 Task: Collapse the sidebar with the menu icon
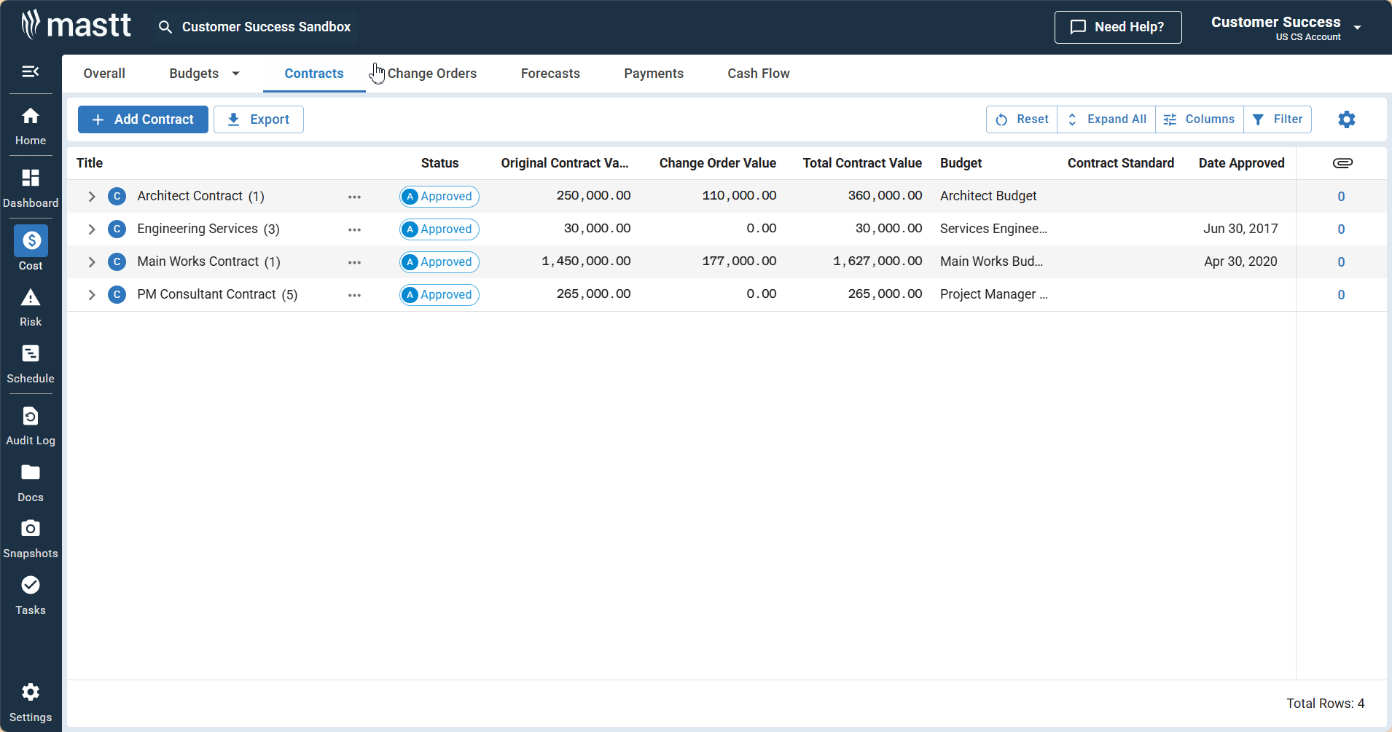(x=31, y=71)
